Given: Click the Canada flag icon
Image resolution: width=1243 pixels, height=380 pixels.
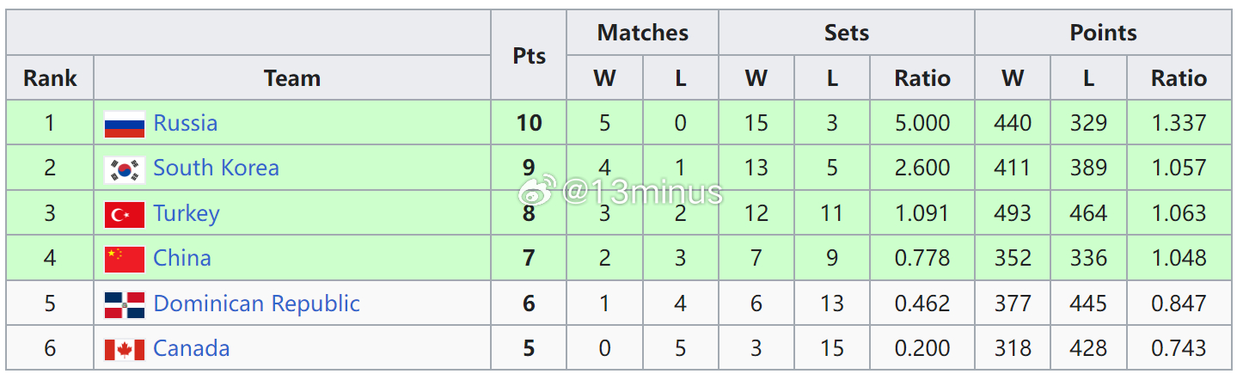Looking at the screenshot, I should [124, 349].
